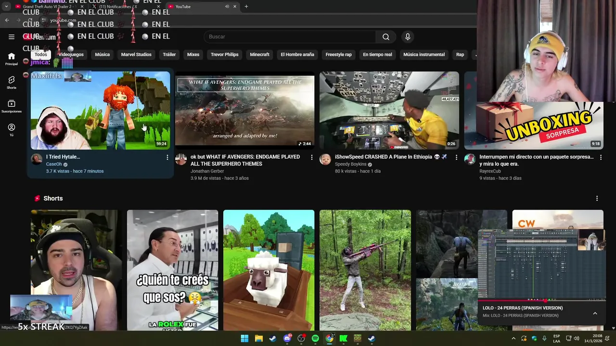Open a new browser tab
Viewport: 616px width, 346px height.
246,6
